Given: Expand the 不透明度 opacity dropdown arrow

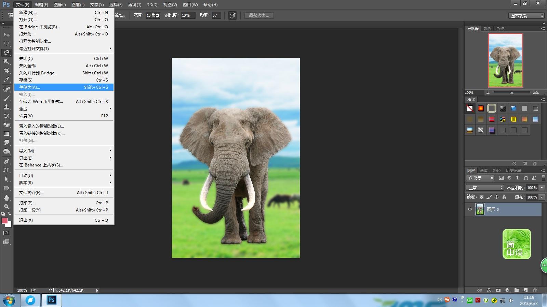Looking at the screenshot, I should coord(542,188).
